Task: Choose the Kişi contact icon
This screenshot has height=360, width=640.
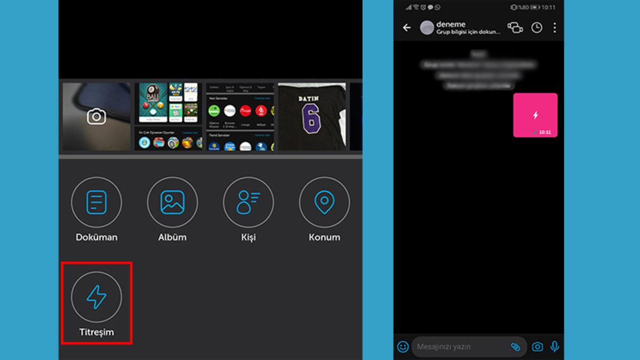Action: (x=249, y=203)
